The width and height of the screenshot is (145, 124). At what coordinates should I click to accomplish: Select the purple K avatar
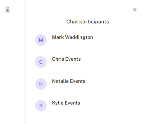pos(41,106)
